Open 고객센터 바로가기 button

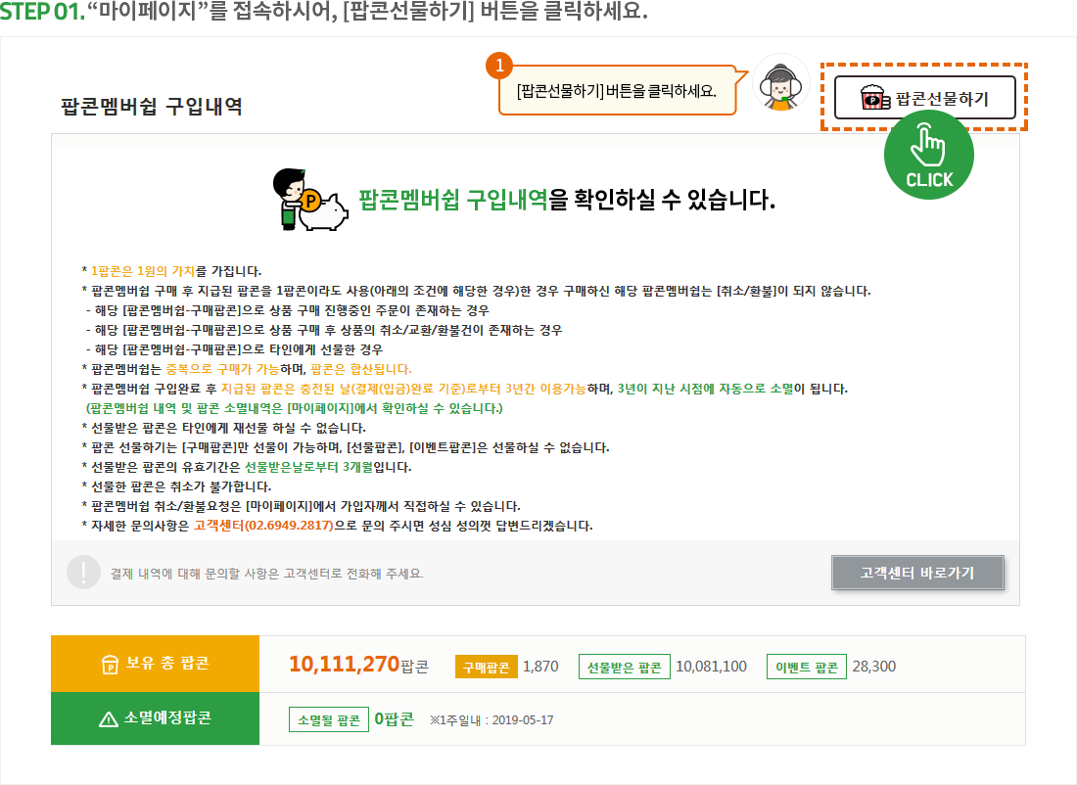(917, 573)
